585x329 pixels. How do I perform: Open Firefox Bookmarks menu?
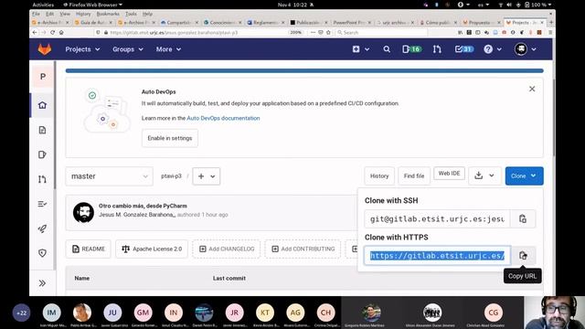click(108, 14)
